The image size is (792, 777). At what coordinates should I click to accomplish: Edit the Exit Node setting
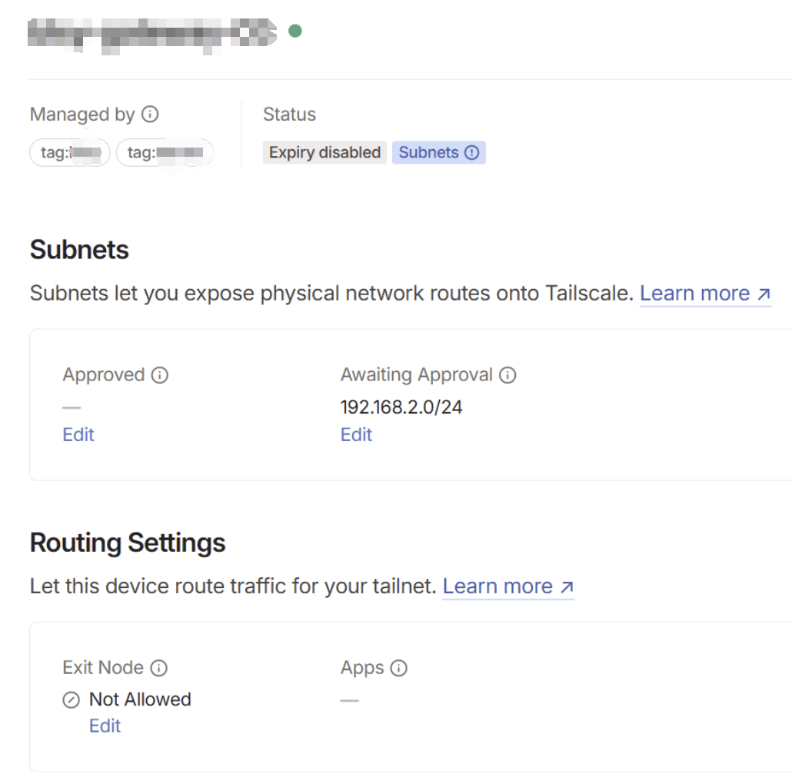tap(105, 726)
